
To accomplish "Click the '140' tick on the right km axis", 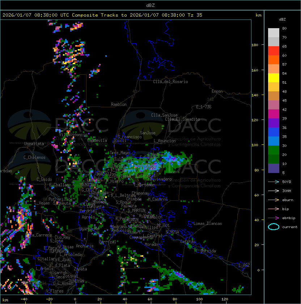I will (x=255, y=95).
